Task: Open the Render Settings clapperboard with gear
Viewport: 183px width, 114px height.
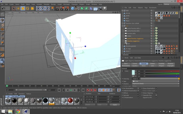Action: click(67, 9)
